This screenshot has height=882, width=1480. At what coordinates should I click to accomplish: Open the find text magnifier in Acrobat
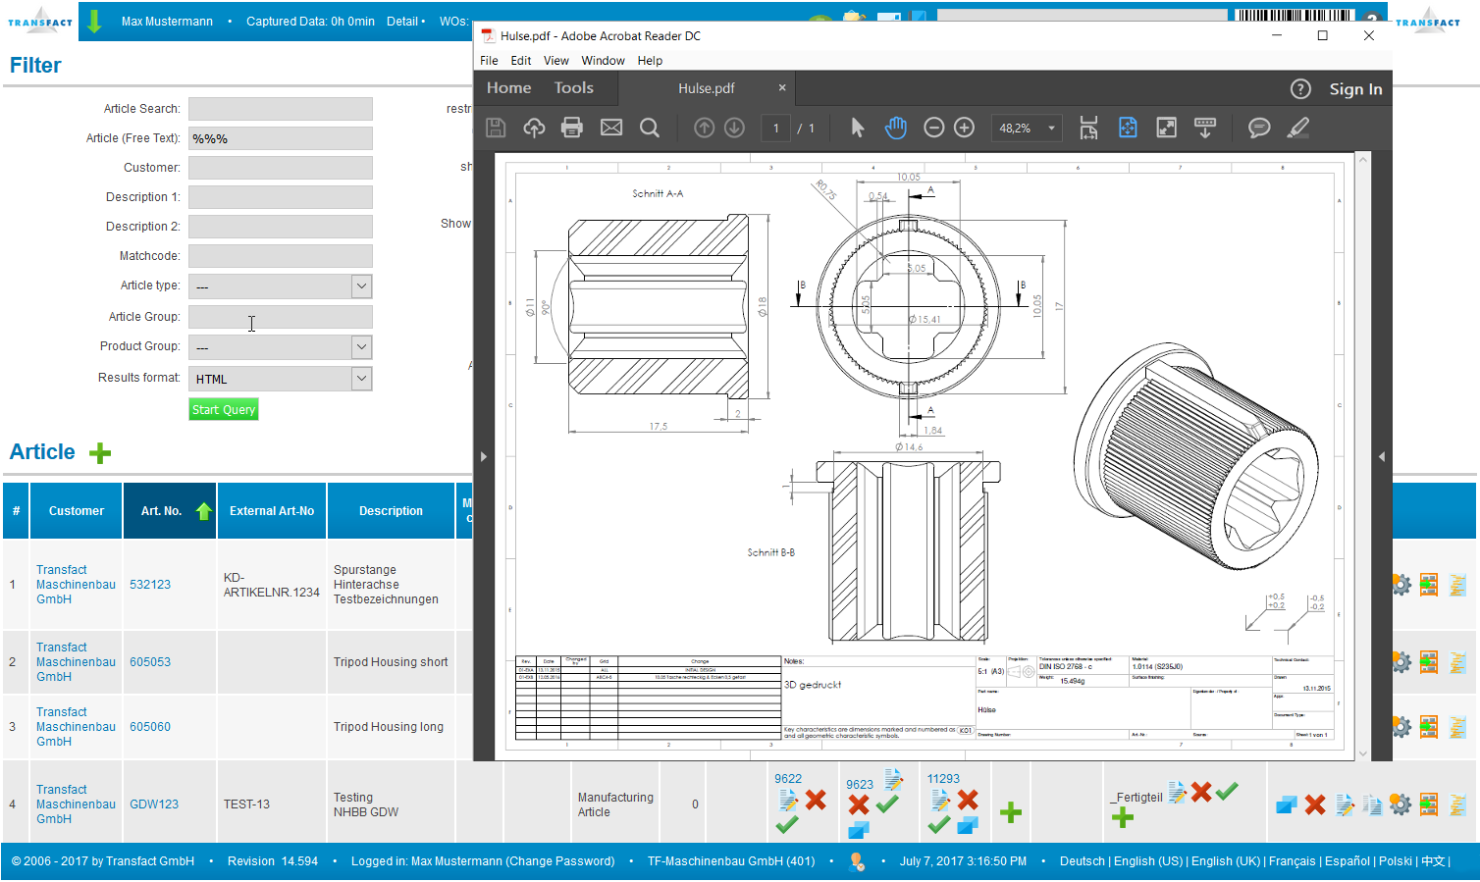pyautogui.click(x=650, y=128)
